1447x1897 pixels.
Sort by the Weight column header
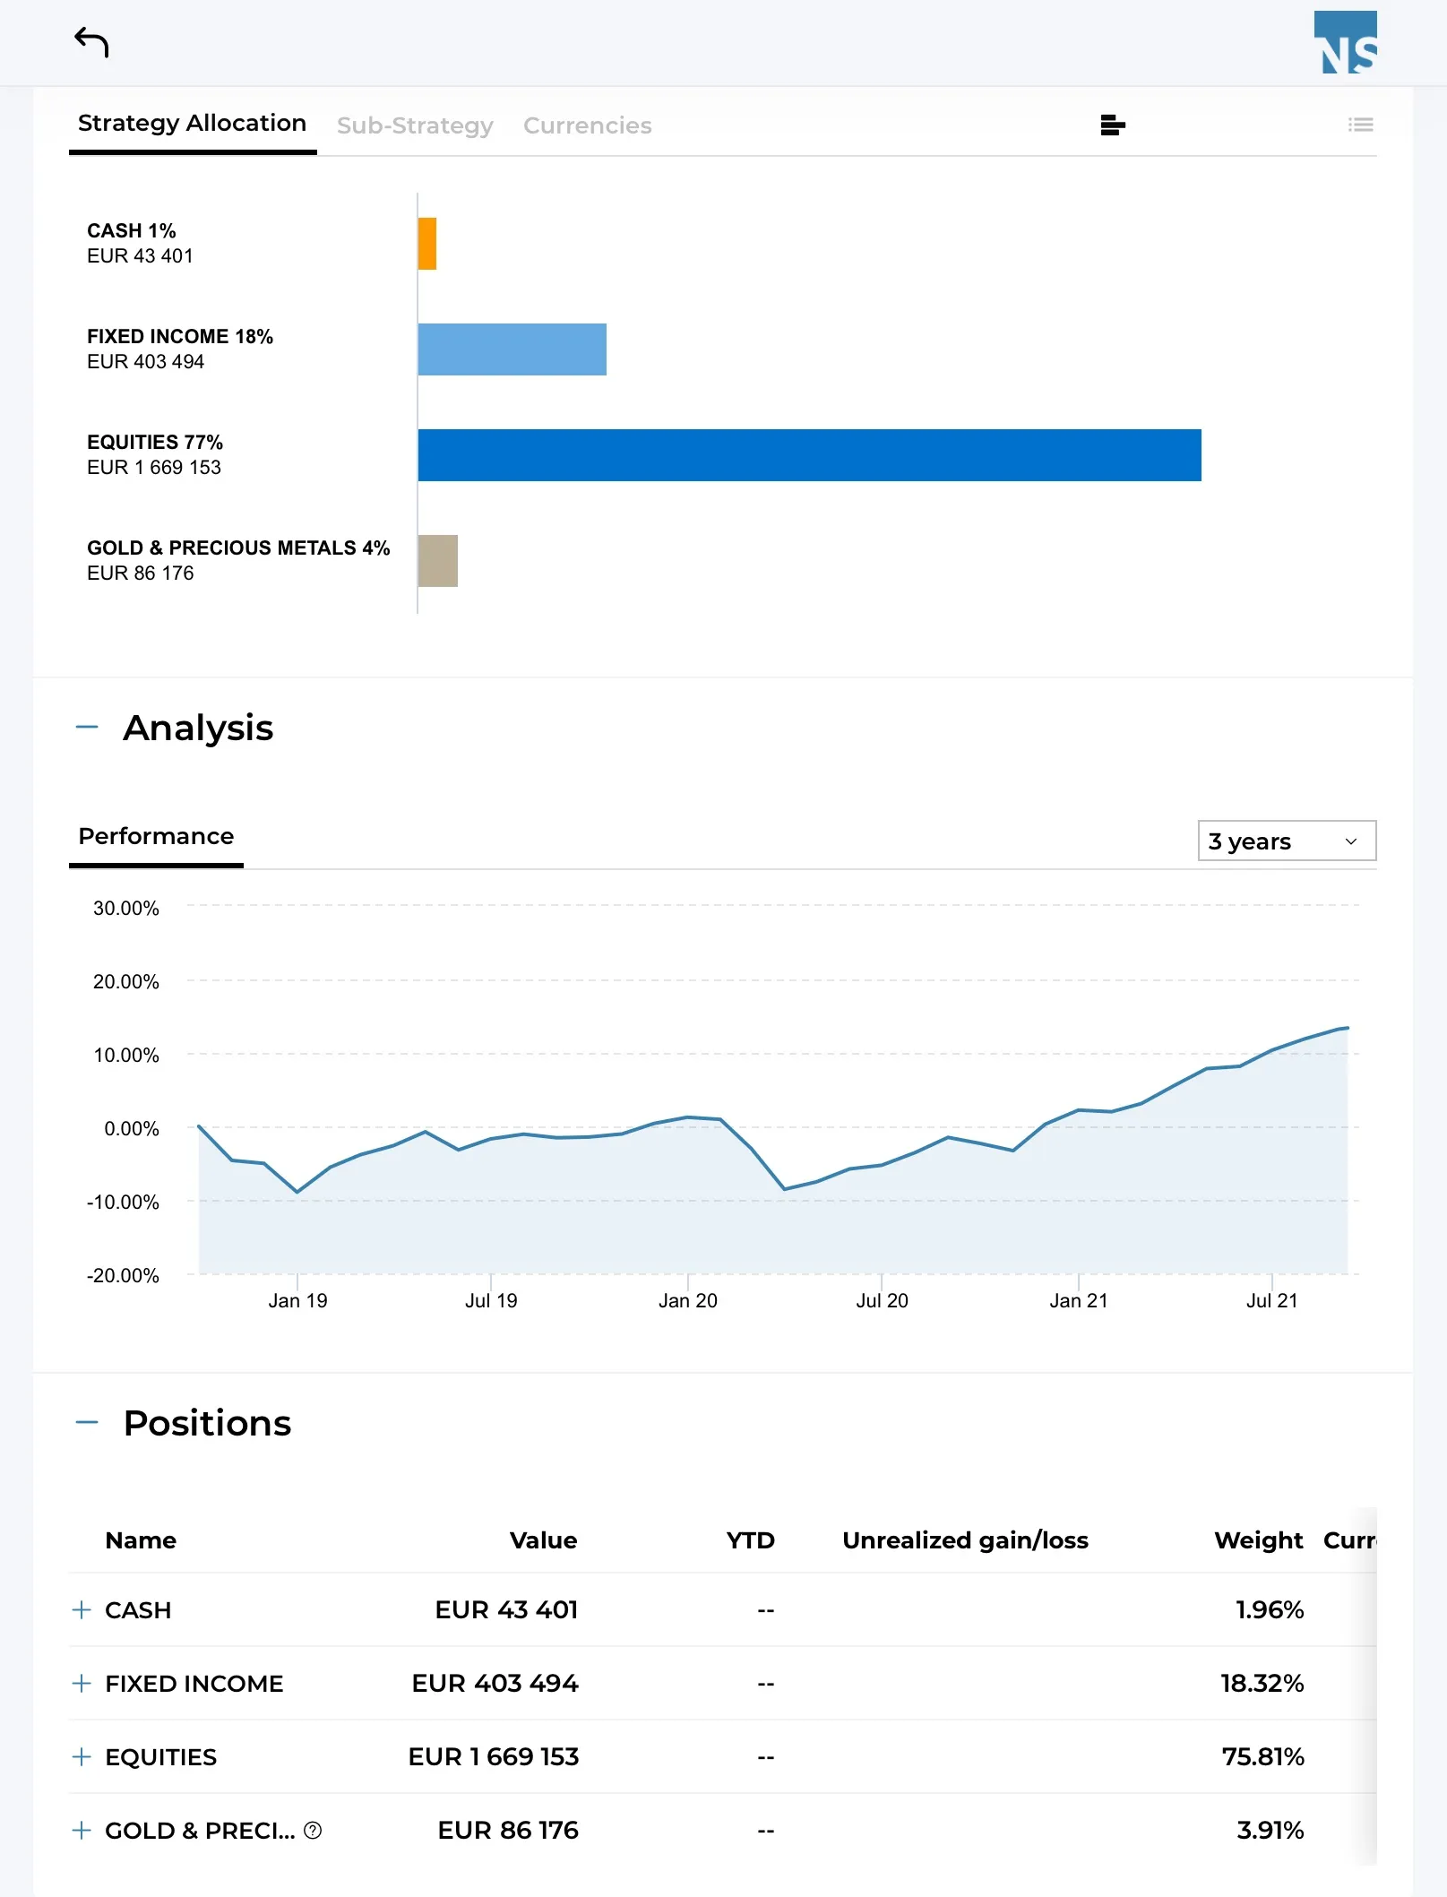(x=1258, y=1540)
